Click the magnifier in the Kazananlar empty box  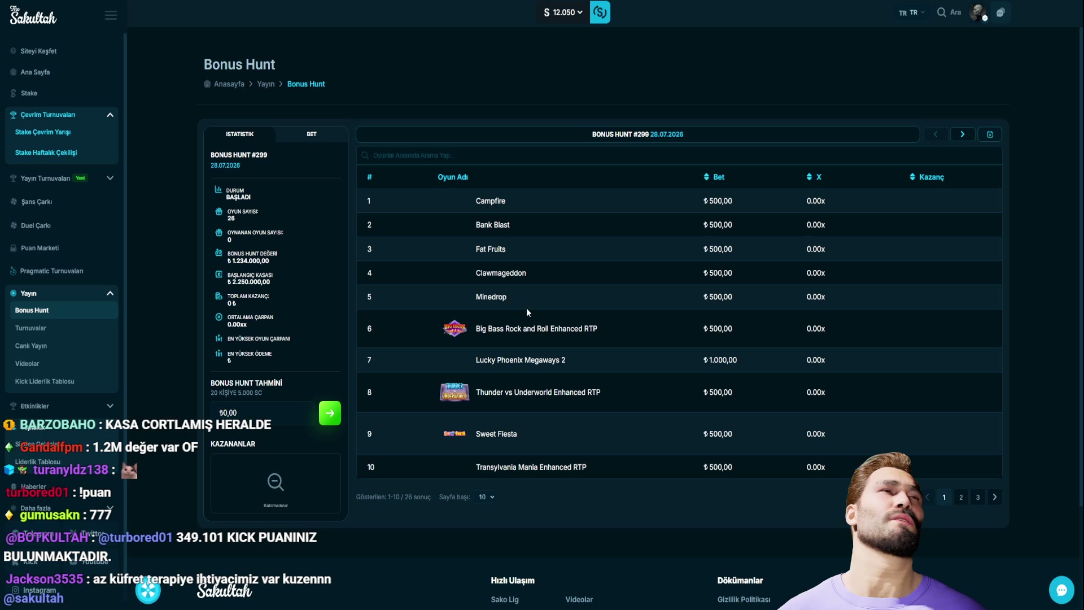(276, 482)
